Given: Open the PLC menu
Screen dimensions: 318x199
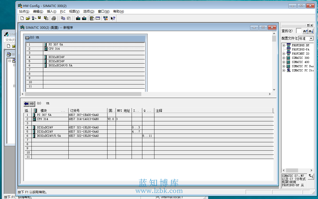Looking at the screenshot, I should click(63, 12).
